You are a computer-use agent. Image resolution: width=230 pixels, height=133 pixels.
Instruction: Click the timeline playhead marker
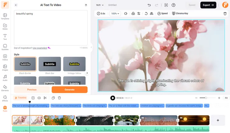(x=30, y=102)
